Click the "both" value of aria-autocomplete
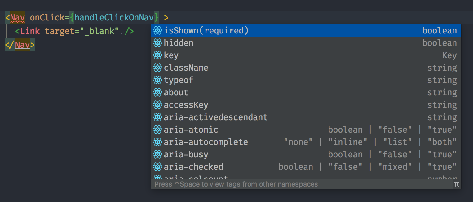The width and height of the screenshot is (473, 202). point(442,142)
